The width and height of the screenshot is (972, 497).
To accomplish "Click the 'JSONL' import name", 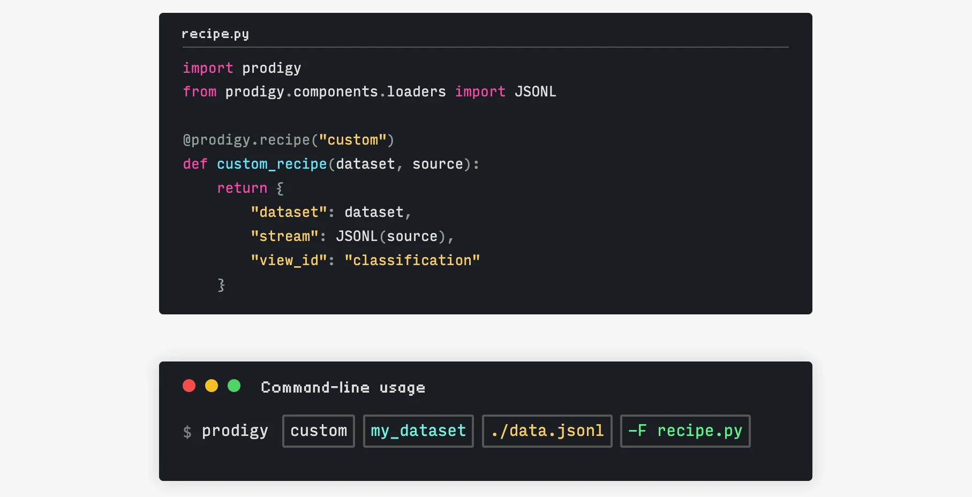I will (536, 92).
